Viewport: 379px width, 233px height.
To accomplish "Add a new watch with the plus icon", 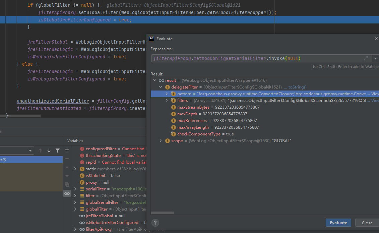I will point(67,150).
